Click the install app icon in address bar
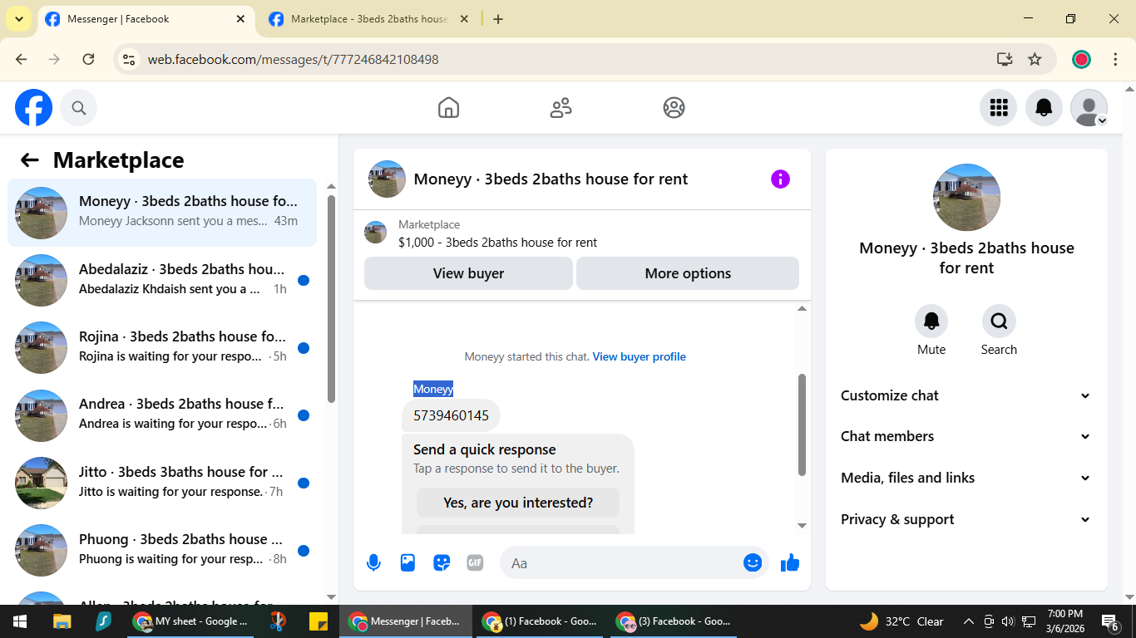This screenshot has width=1136, height=638. (1005, 60)
